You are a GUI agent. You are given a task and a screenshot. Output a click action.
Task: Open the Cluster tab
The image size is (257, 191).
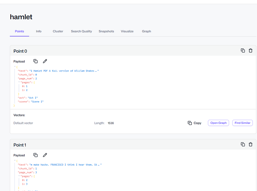(x=58, y=31)
